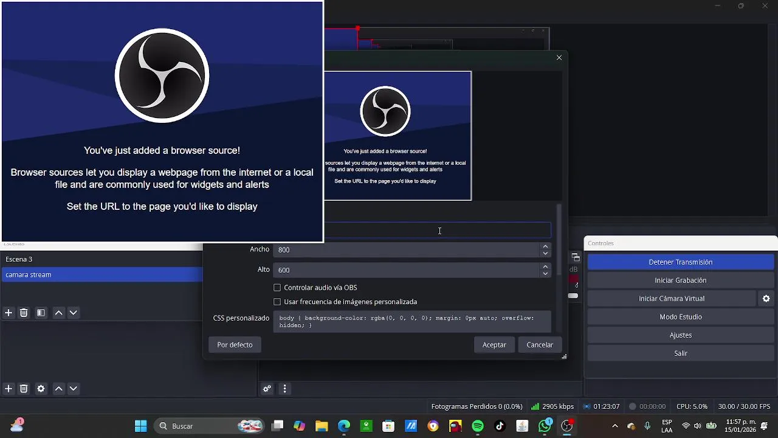Image resolution: width=778 pixels, height=438 pixels.
Task: Open Ajustes from the Controles panel
Action: click(681, 335)
